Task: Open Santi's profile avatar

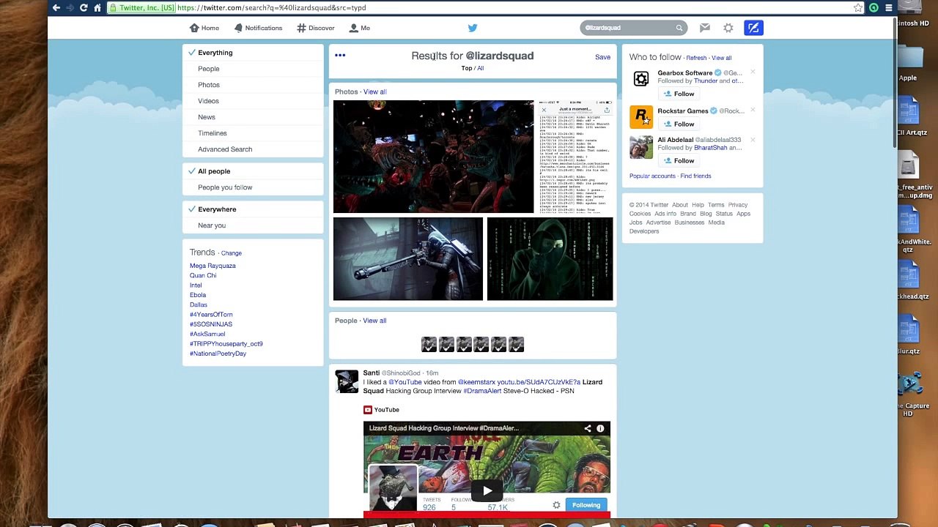Action: click(347, 381)
